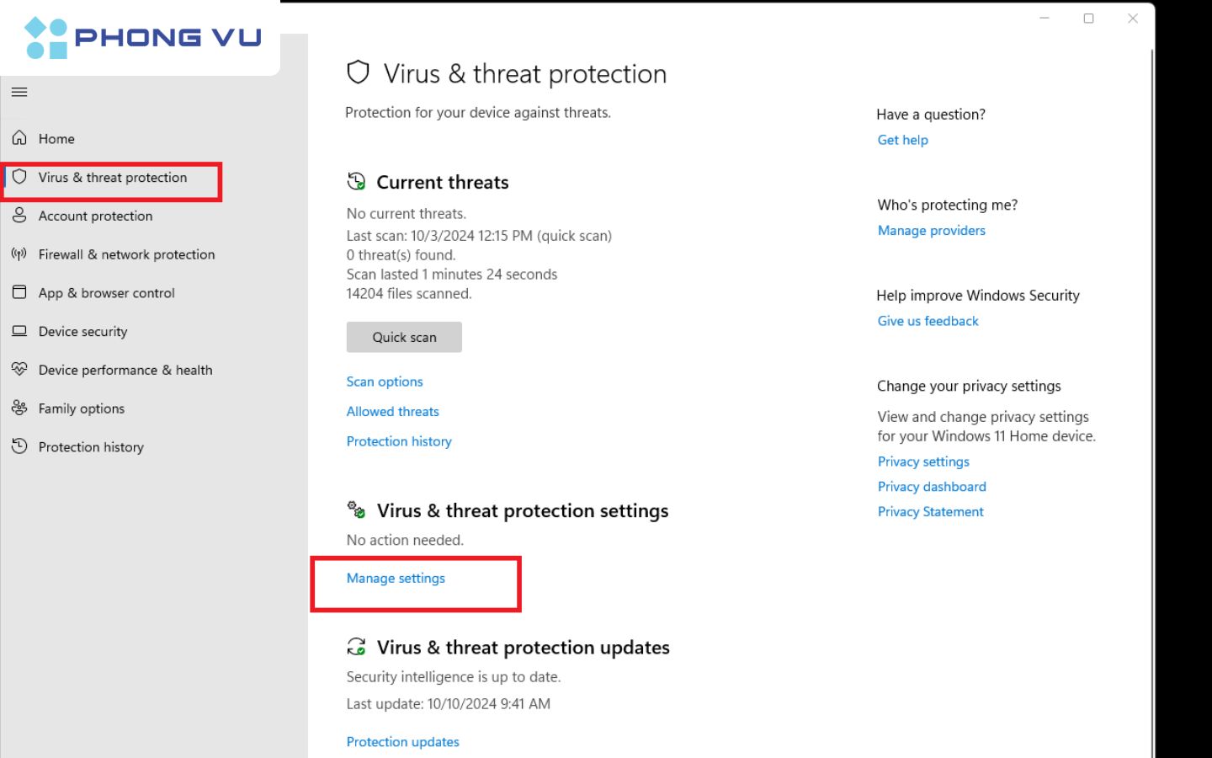Click the Home house icon
Screen dimensions: 1212x758
pyautogui.click(x=19, y=138)
